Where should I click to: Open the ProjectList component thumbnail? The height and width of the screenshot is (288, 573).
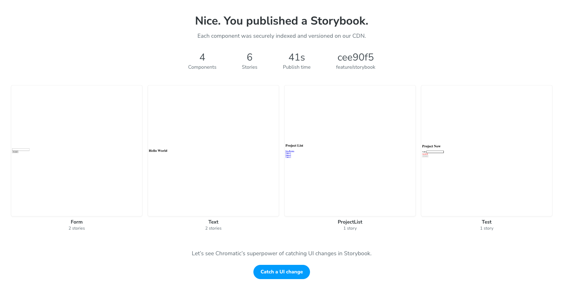pyautogui.click(x=350, y=151)
